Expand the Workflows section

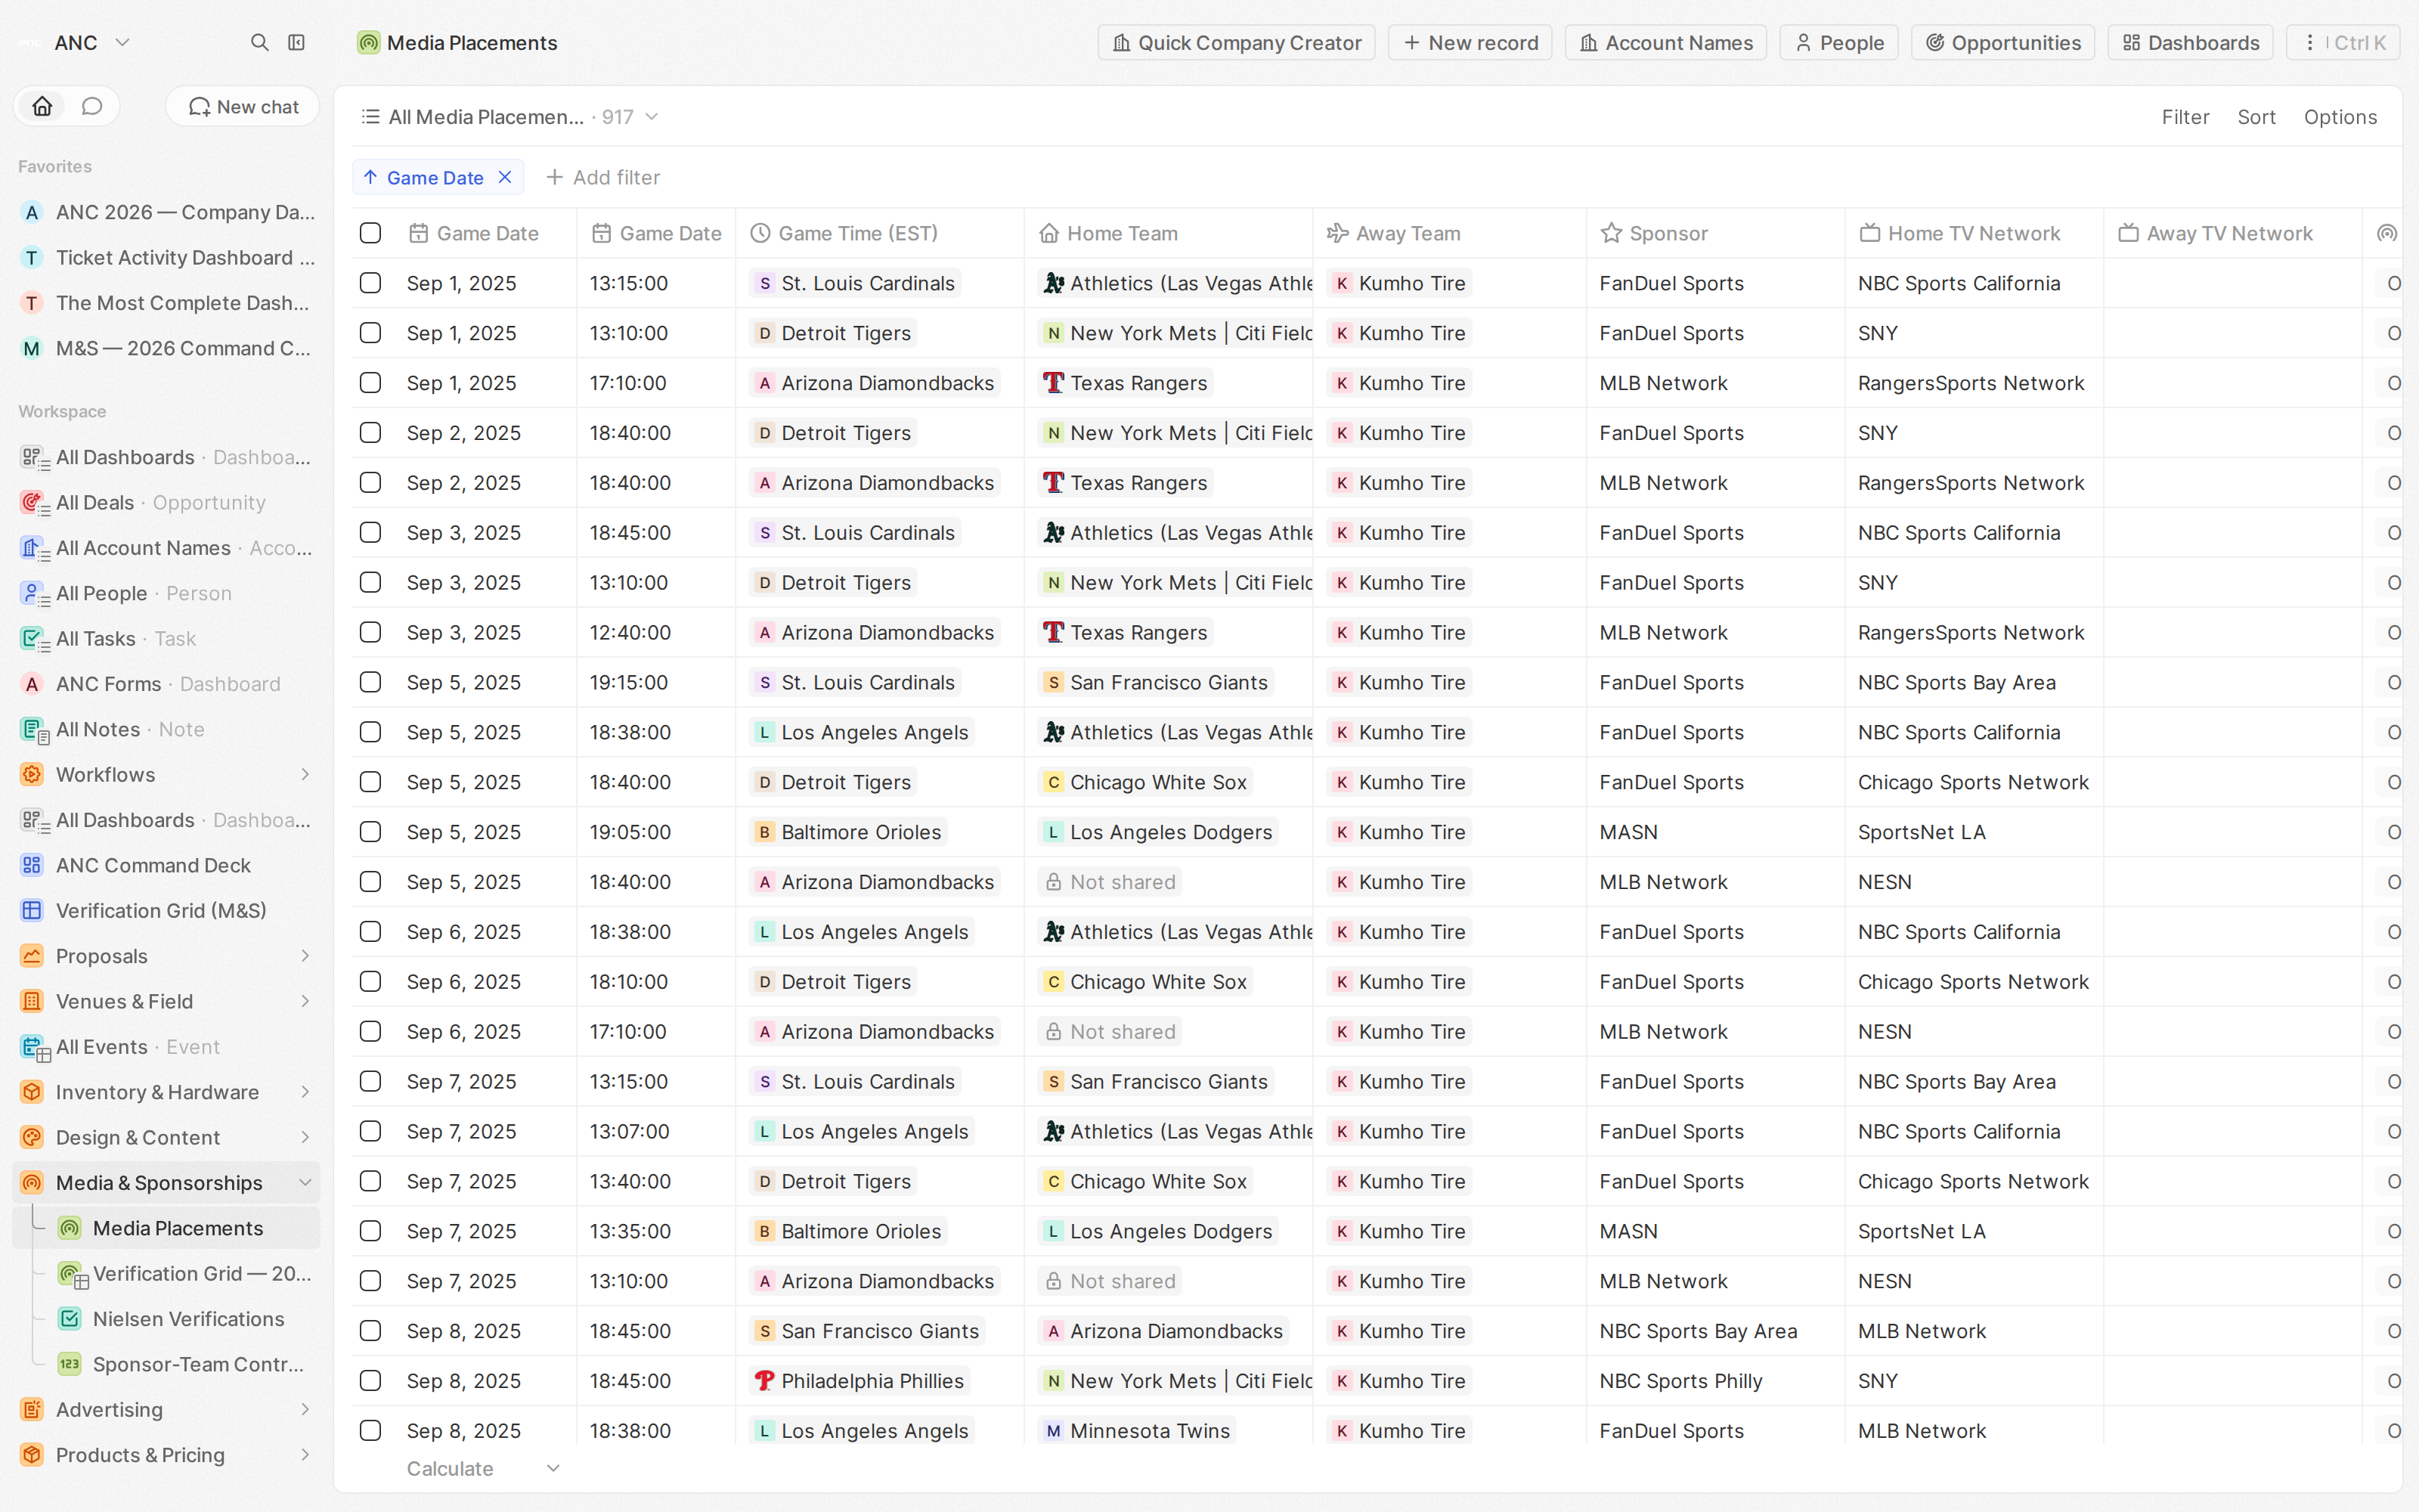305,774
